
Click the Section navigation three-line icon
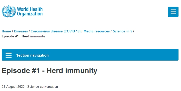click(x=9, y=55)
